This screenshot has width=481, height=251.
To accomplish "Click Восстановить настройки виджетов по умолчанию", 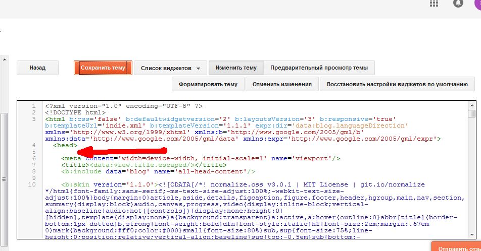I will [397, 84].
